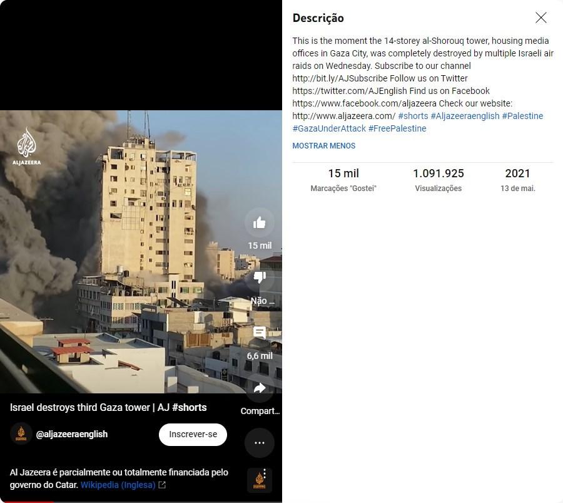Open the #GazaUnderAttack hashtag
This screenshot has width=563, height=503.
[329, 128]
